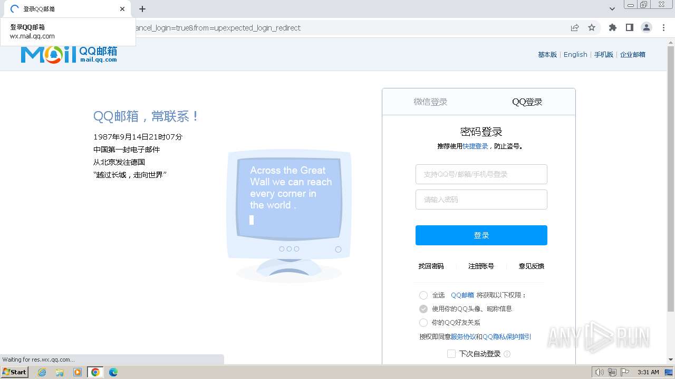675x379 pixels.
Task: Click the blue 登录 button
Action: click(481, 235)
